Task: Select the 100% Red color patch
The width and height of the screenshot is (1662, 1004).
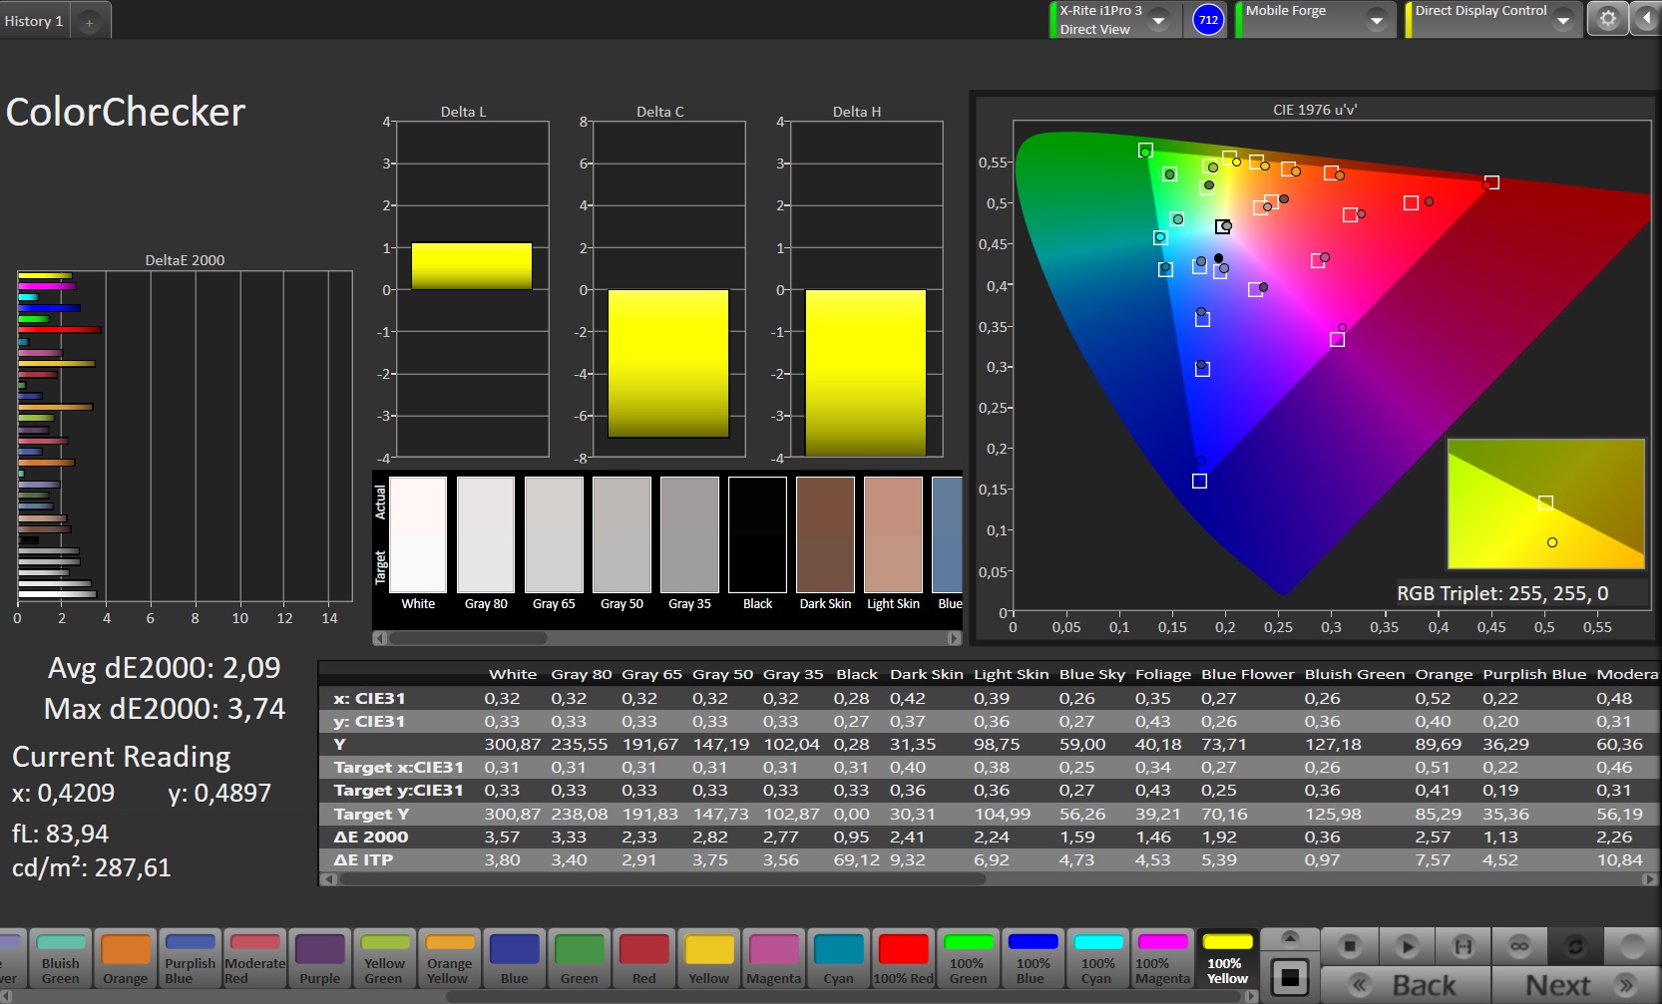Action: point(903,958)
